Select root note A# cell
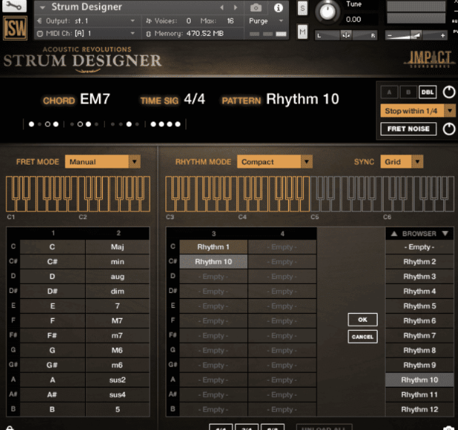This screenshot has height=430, width=458. coord(52,395)
